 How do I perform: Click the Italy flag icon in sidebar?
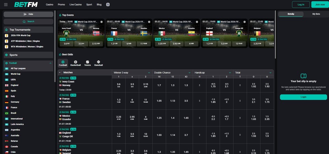click(7, 97)
